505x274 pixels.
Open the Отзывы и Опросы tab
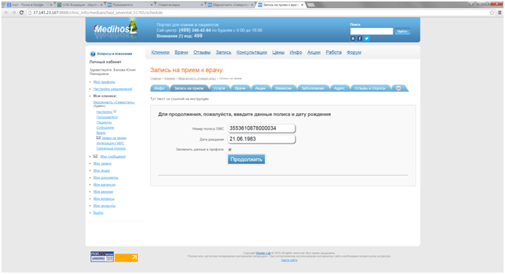tap(370, 88)
